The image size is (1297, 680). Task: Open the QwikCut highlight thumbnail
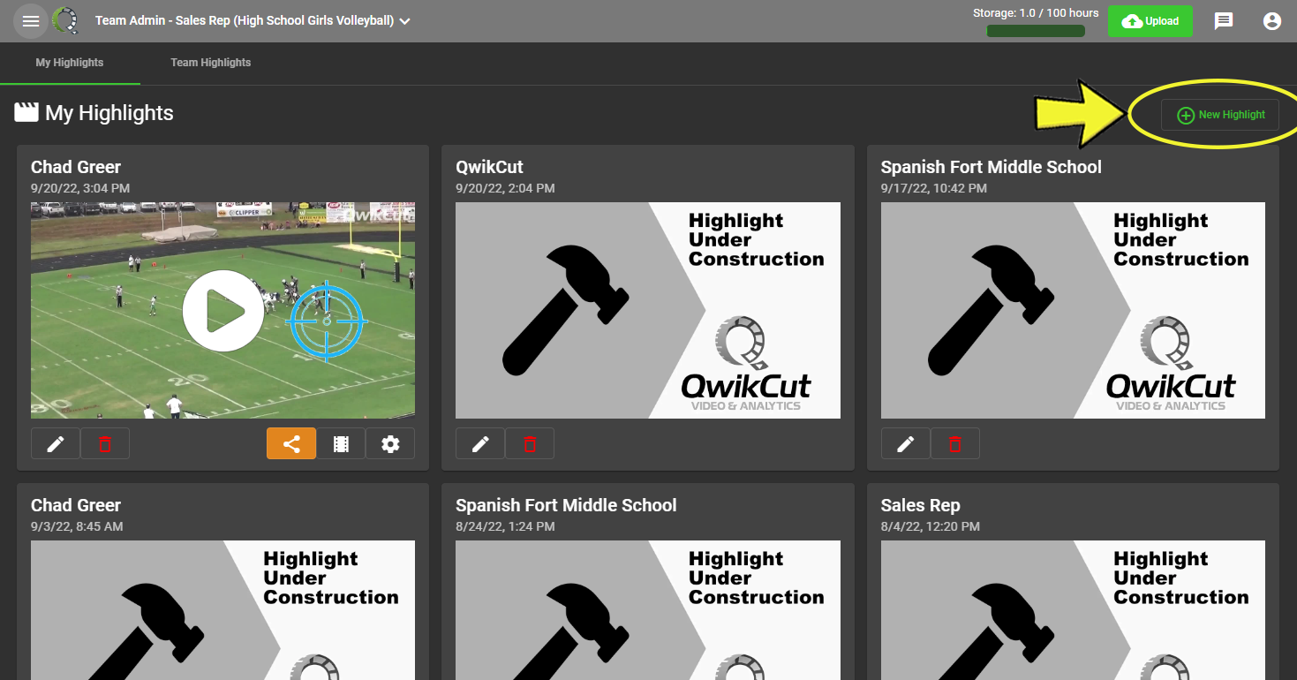pos(648,310)
